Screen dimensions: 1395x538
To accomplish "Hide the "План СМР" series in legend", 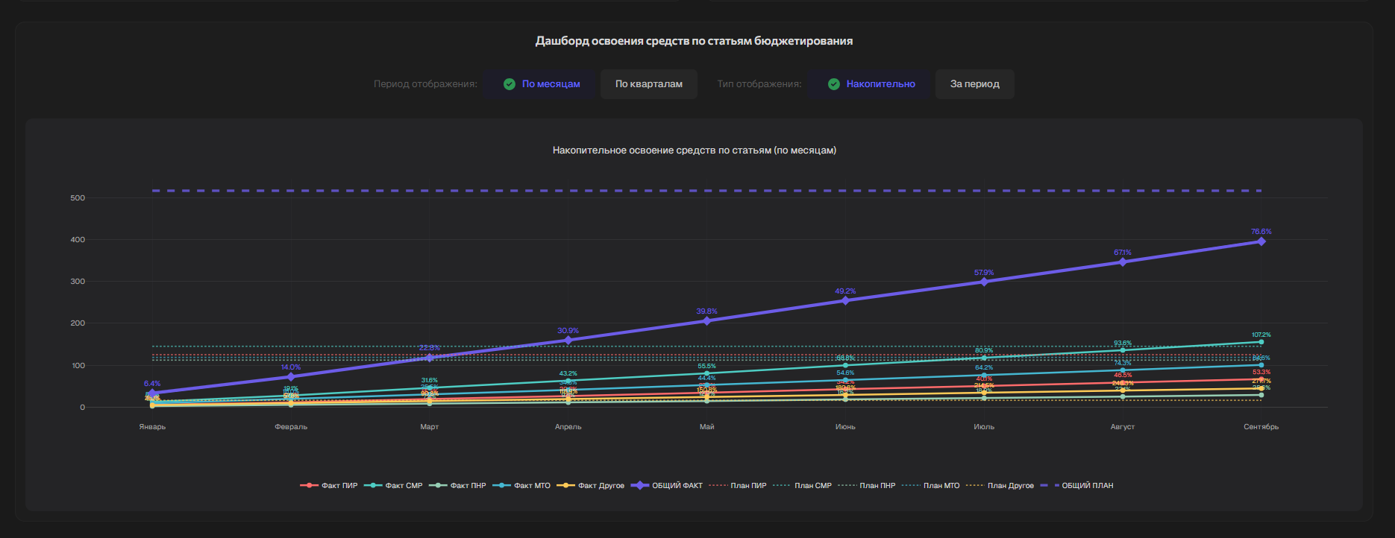I will click(x=803, y=486).
